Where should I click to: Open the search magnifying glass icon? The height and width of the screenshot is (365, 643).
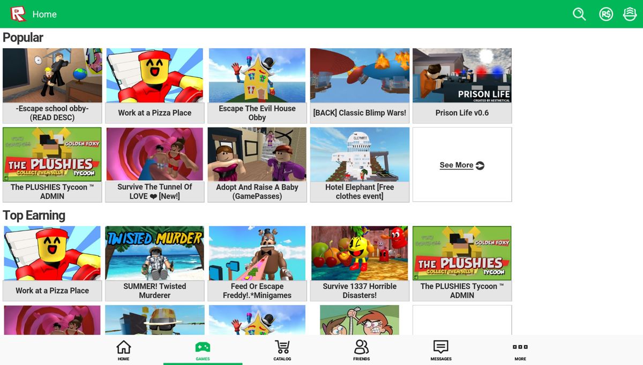click(x=579, y=14)
